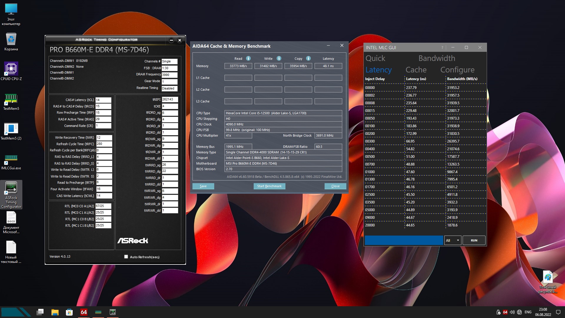Click AIDA64 icon in the taskbar
Image resolution: width=565 pixels, height=318 pixels.
coord(84,312)
